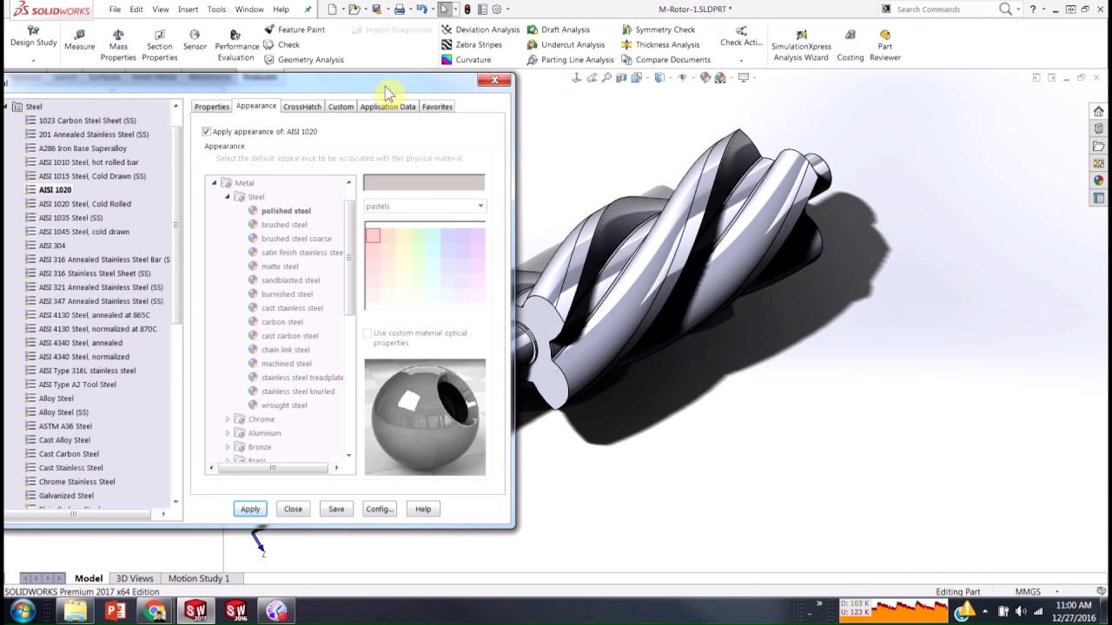The image size is (1112, 625).
Task: Select Cast Alloy Steel material
Action: pyautogui.click(x=64, y=440)
